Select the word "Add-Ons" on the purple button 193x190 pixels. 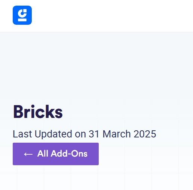69,154
